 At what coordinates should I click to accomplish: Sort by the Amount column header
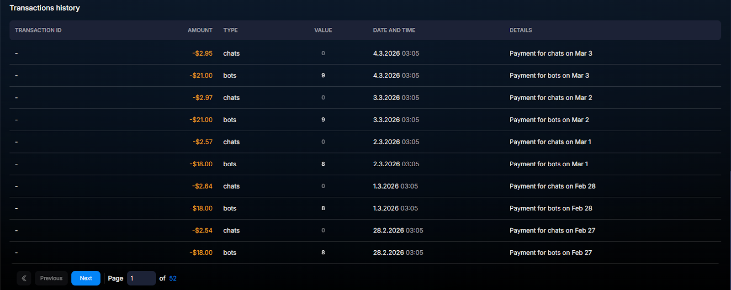click(200, 30)
